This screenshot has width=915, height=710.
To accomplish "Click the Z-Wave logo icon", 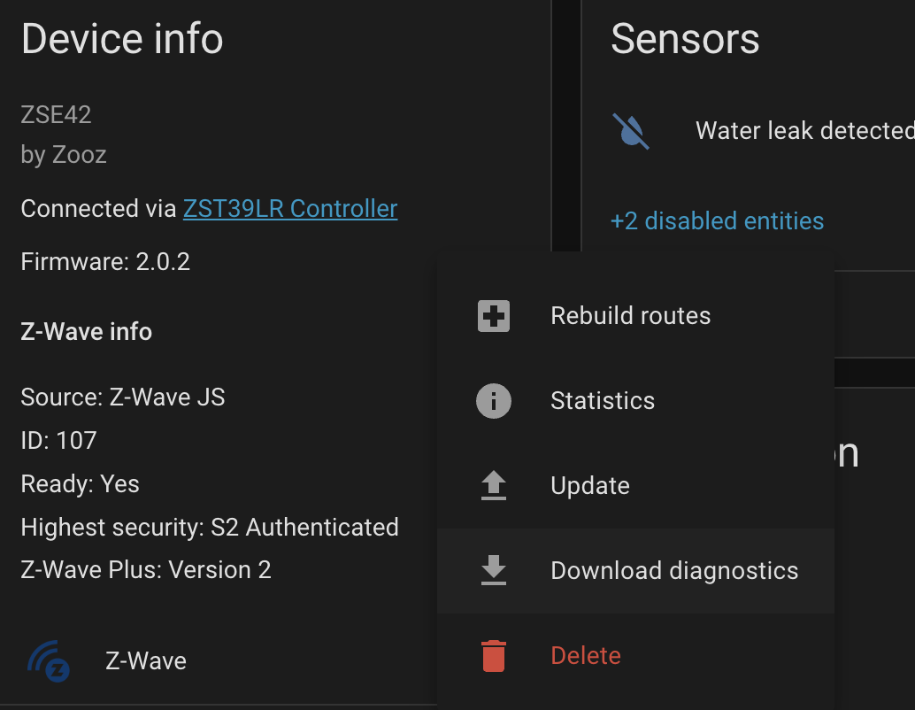I will tap(49, 660).
